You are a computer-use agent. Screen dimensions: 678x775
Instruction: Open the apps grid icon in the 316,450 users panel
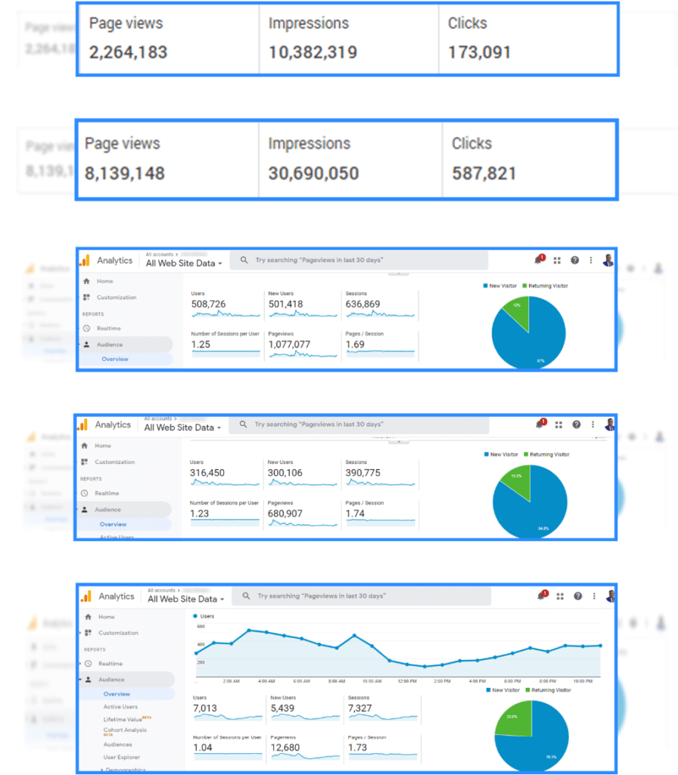coord(558,425)
